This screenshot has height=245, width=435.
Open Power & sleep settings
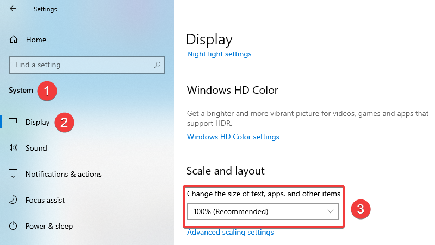(49, 226)
